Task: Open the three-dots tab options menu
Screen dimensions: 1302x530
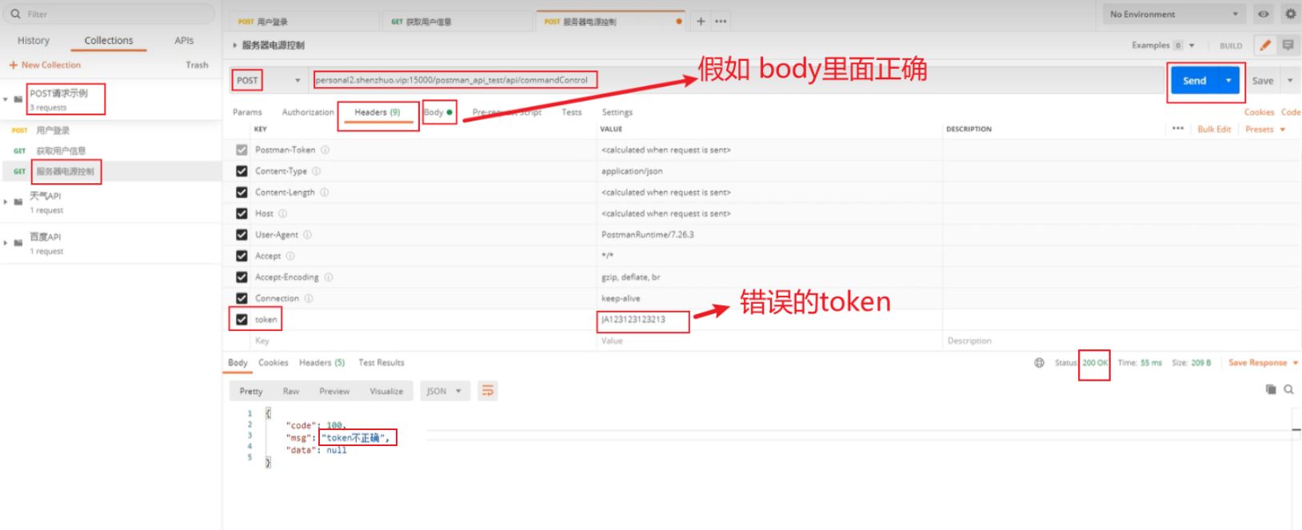Action: click(721, 22)
